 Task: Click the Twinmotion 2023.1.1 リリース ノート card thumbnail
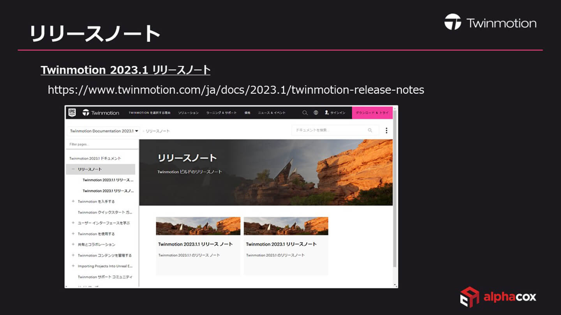[198, 226]
